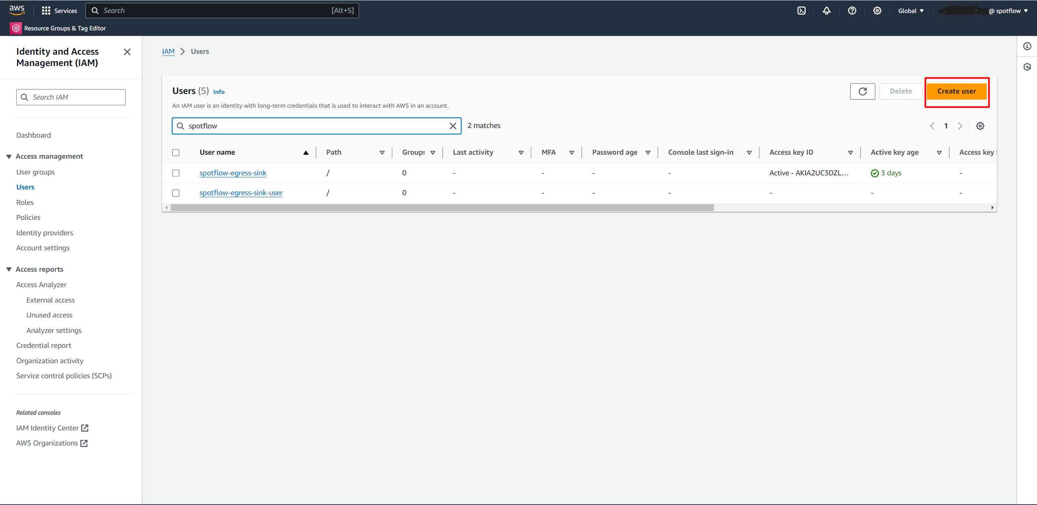Screen dimensions: 1037x505
Task: Sort by Active key age column
Action: 939,153
